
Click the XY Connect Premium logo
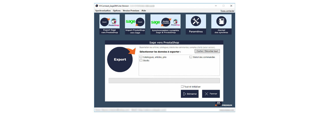224,104
